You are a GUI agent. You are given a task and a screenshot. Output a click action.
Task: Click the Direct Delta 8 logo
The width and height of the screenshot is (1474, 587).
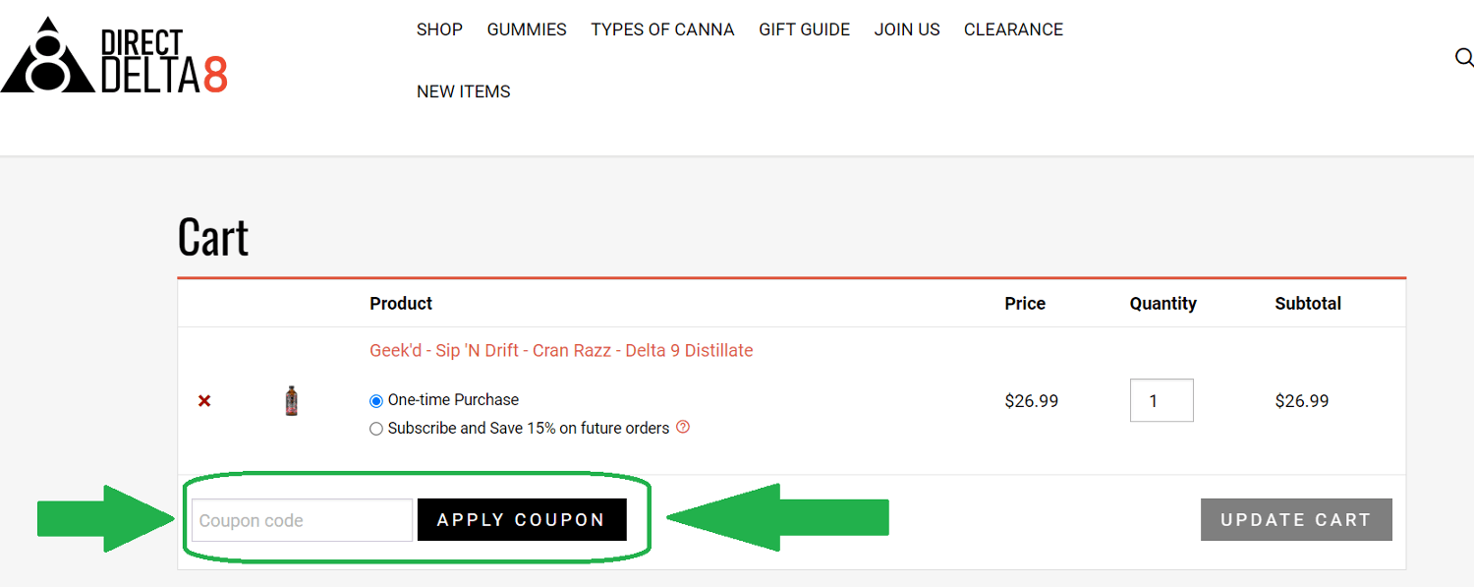pos(115,56)
